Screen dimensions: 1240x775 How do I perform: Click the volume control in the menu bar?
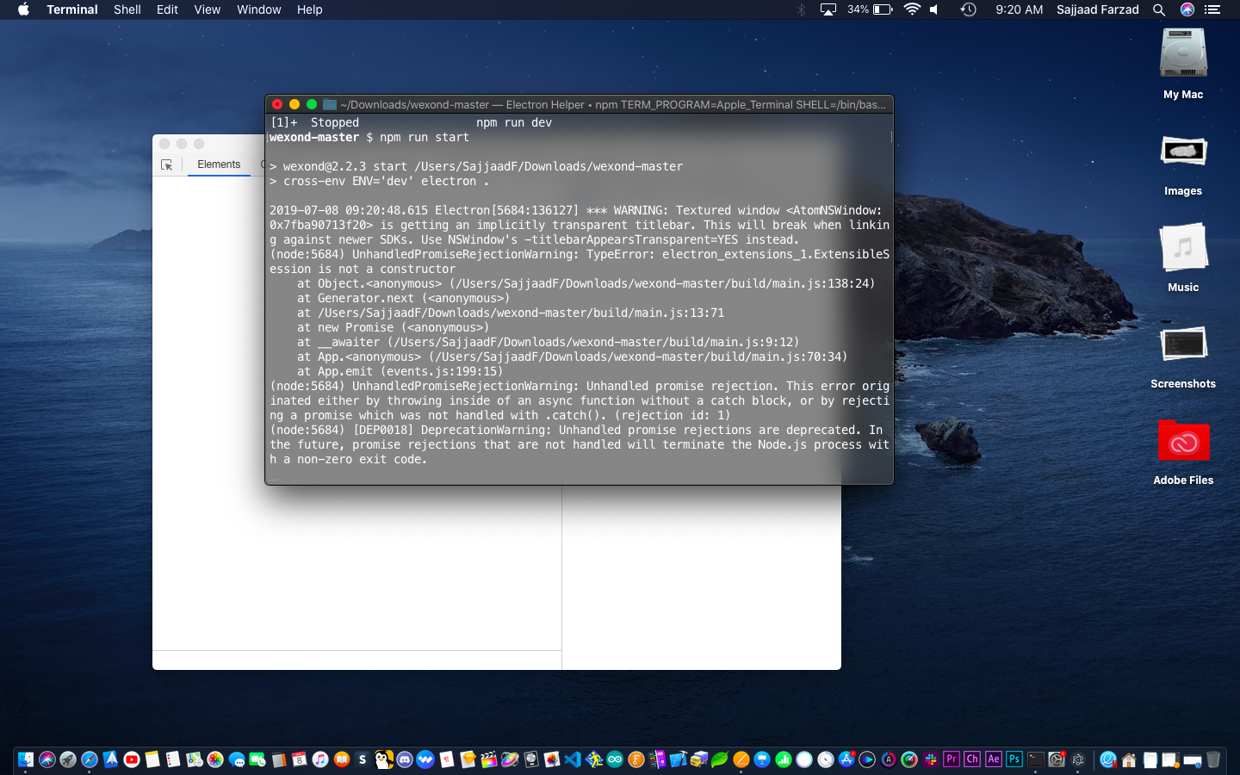pos(933,9)
